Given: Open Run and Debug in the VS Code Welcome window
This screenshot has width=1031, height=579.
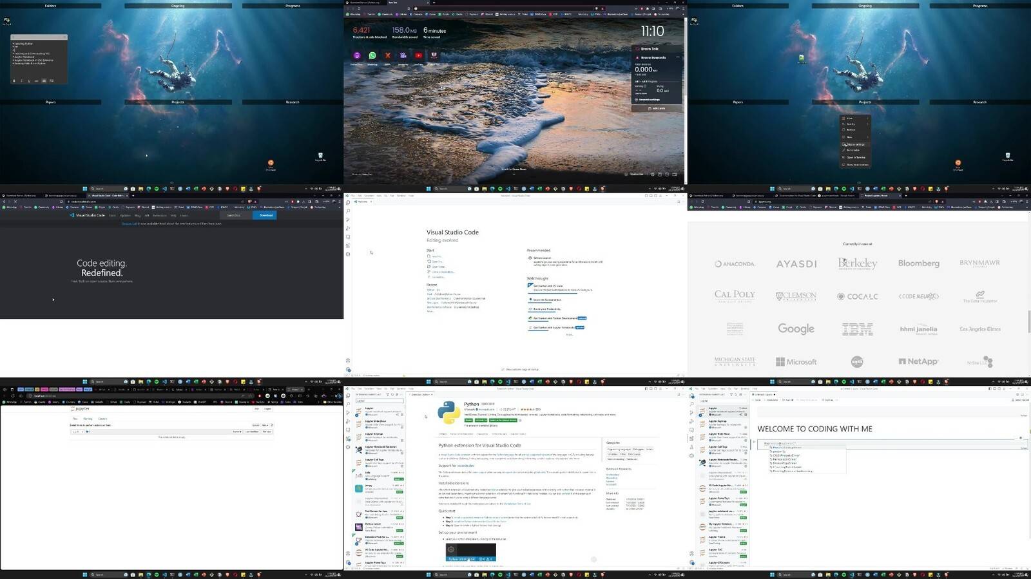Looking at the screenshot, I should (348, 228).
